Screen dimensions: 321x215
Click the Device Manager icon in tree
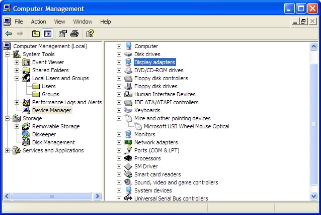(x=26, y=110)
